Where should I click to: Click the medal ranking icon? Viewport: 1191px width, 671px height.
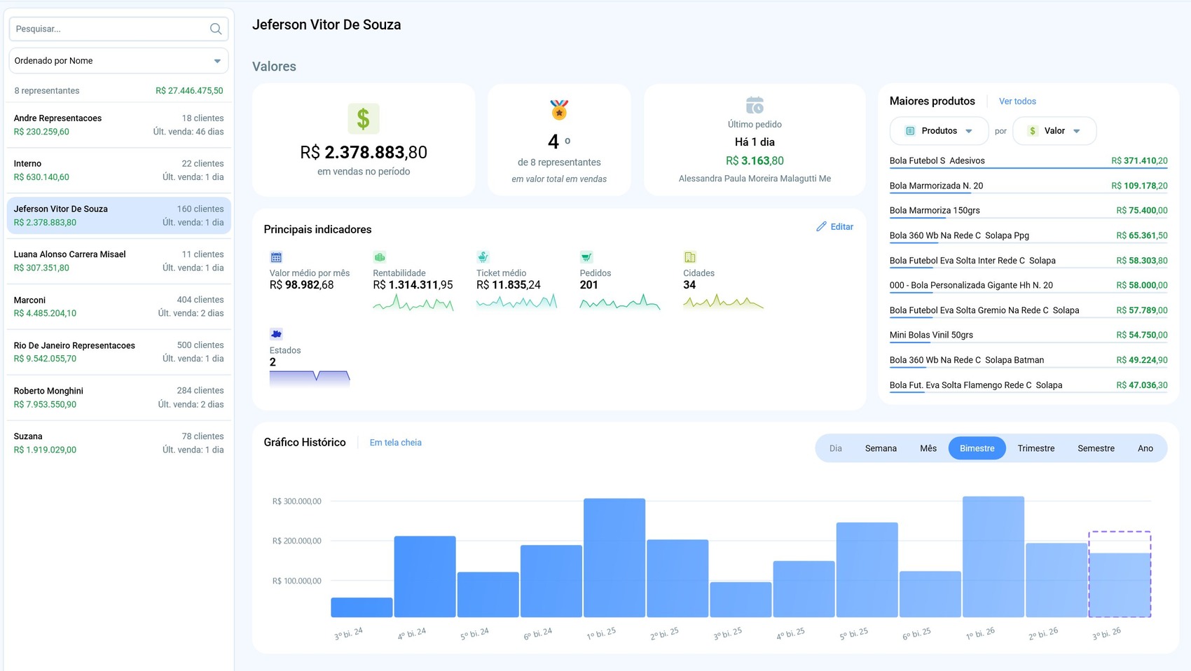[559, 110]
